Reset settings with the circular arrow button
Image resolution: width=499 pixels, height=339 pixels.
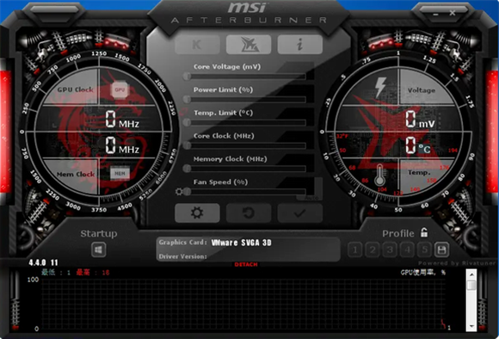click(x=249, y=213)
